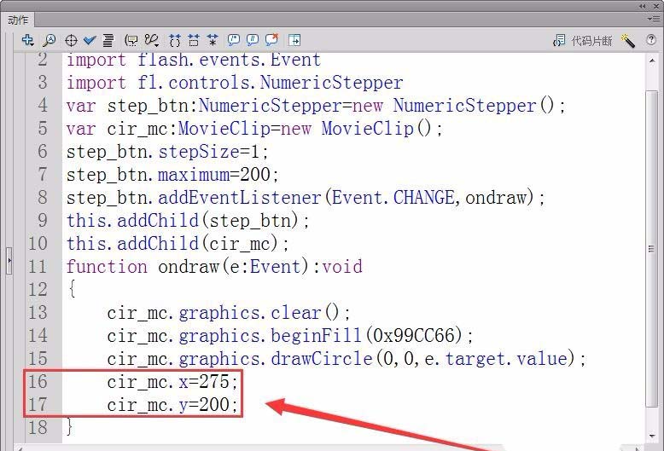Click the vertical scrollbar thumb
The width and height of the screenshot is (664, 451).
pos(652,249)
